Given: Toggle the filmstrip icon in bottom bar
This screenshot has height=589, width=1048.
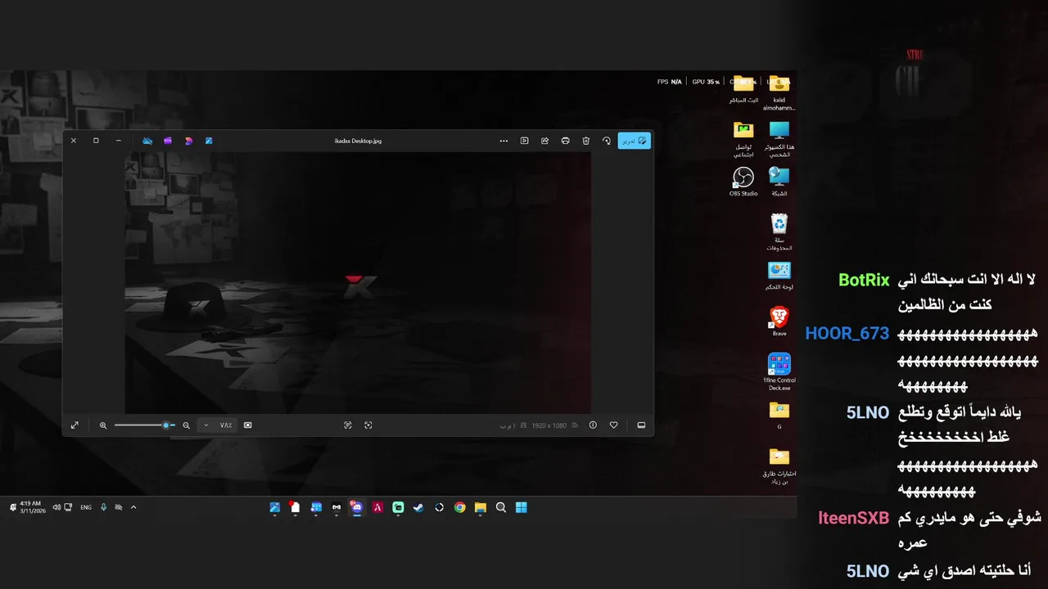Looking at the screenshot, I should point(642,425).
